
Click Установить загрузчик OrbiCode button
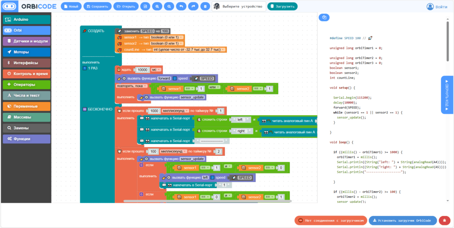click(x=403, y=220)
